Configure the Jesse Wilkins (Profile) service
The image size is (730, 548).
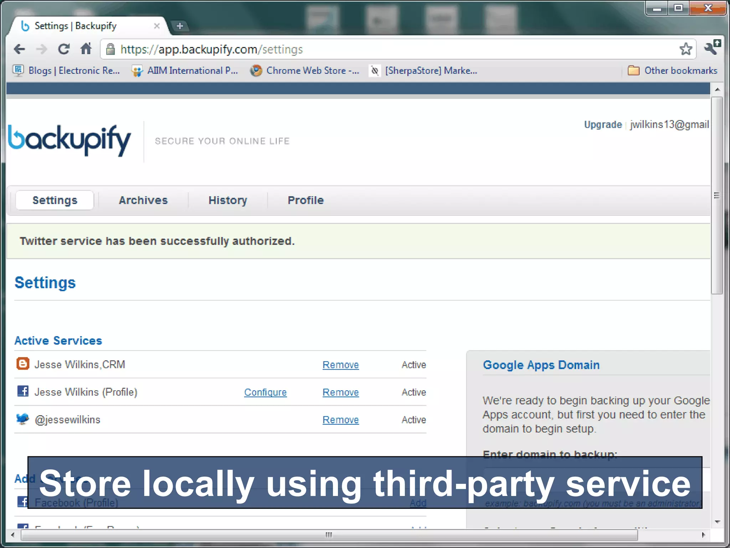pos(265,392)
